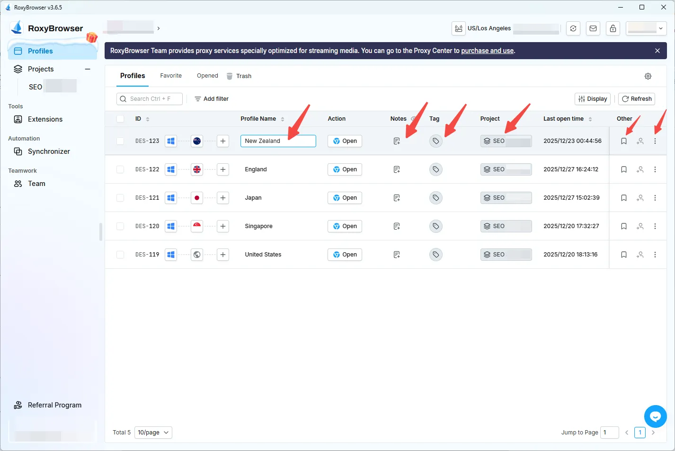Select the DES-120 Singapore row checkbox
This screenshot has width=675, height=451.
120,226
